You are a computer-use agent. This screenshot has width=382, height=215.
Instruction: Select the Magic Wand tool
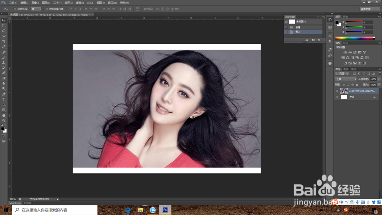[x=4, y=36]
